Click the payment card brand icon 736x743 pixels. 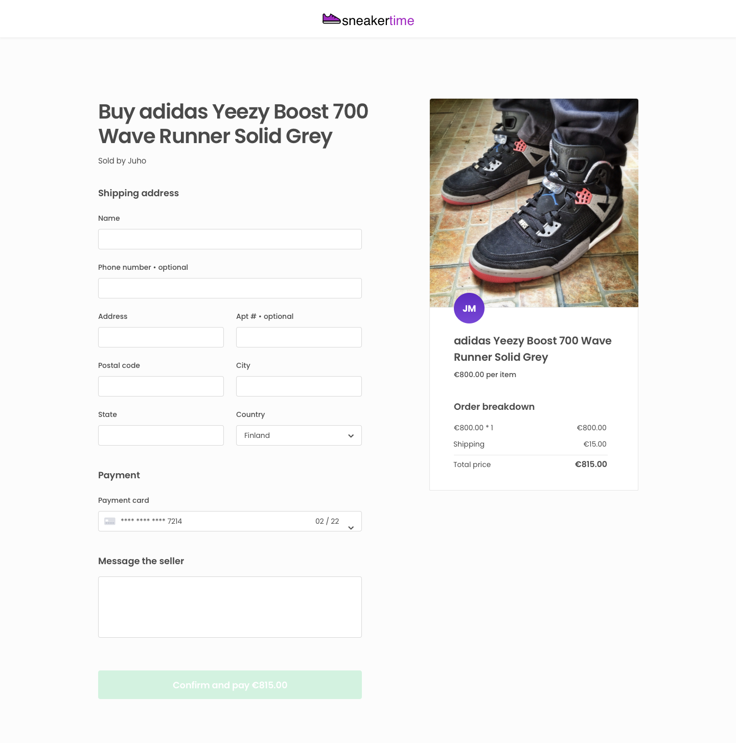tap(109, 521)
